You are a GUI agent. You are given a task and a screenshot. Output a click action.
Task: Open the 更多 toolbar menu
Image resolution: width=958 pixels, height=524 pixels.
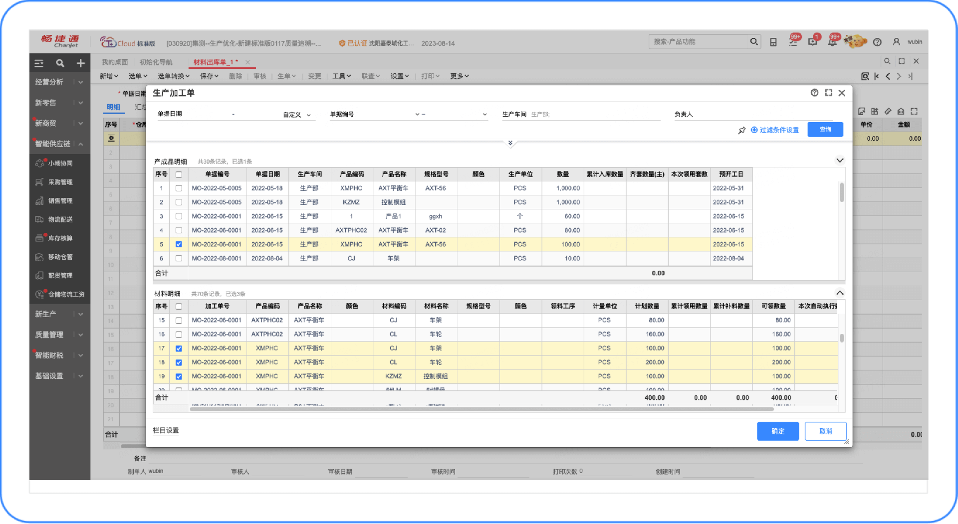pos(459,76)
